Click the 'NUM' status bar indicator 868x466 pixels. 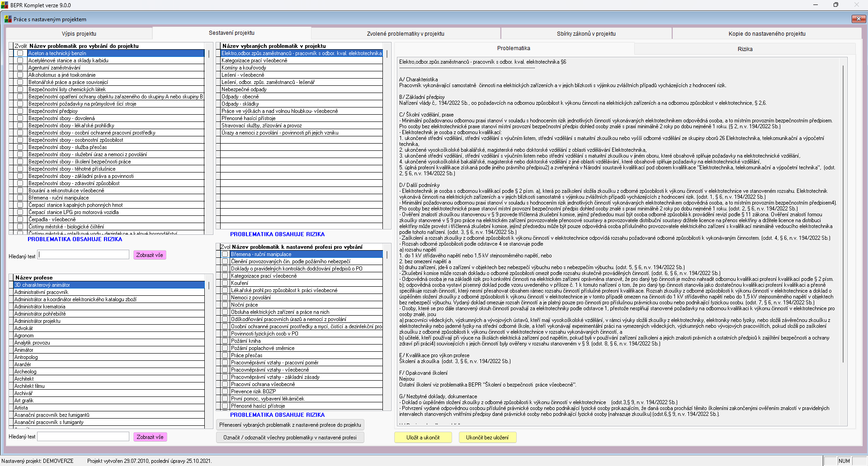[844, 461]
